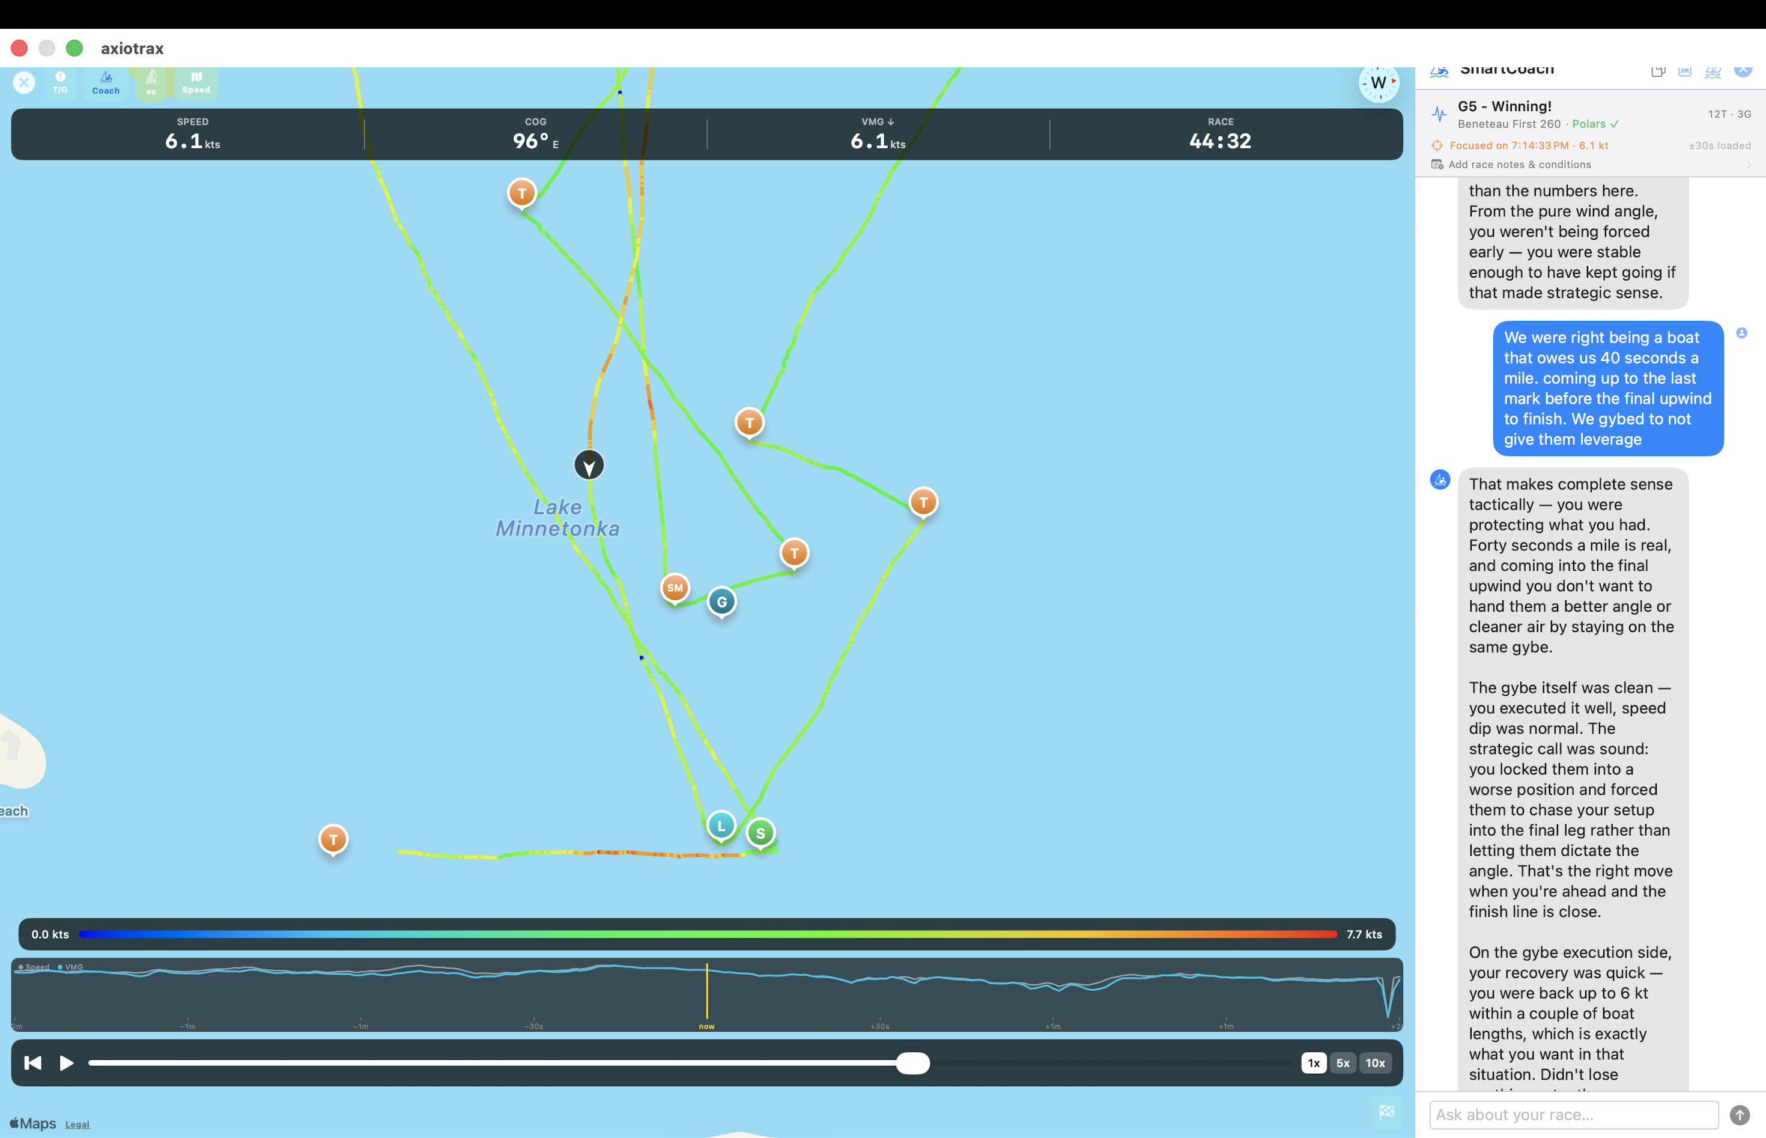
Task: Toggle the T/G tack and gybe markers
Action: [61, 83]
